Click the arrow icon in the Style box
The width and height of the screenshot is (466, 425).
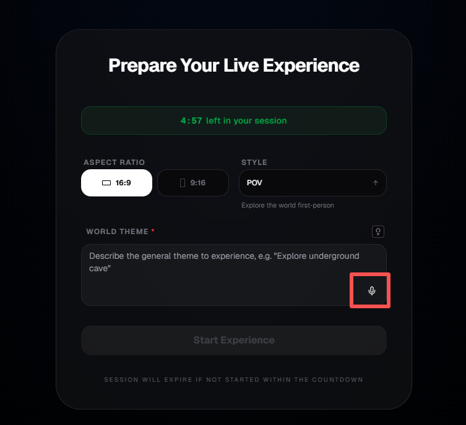[x=376, y=183]
